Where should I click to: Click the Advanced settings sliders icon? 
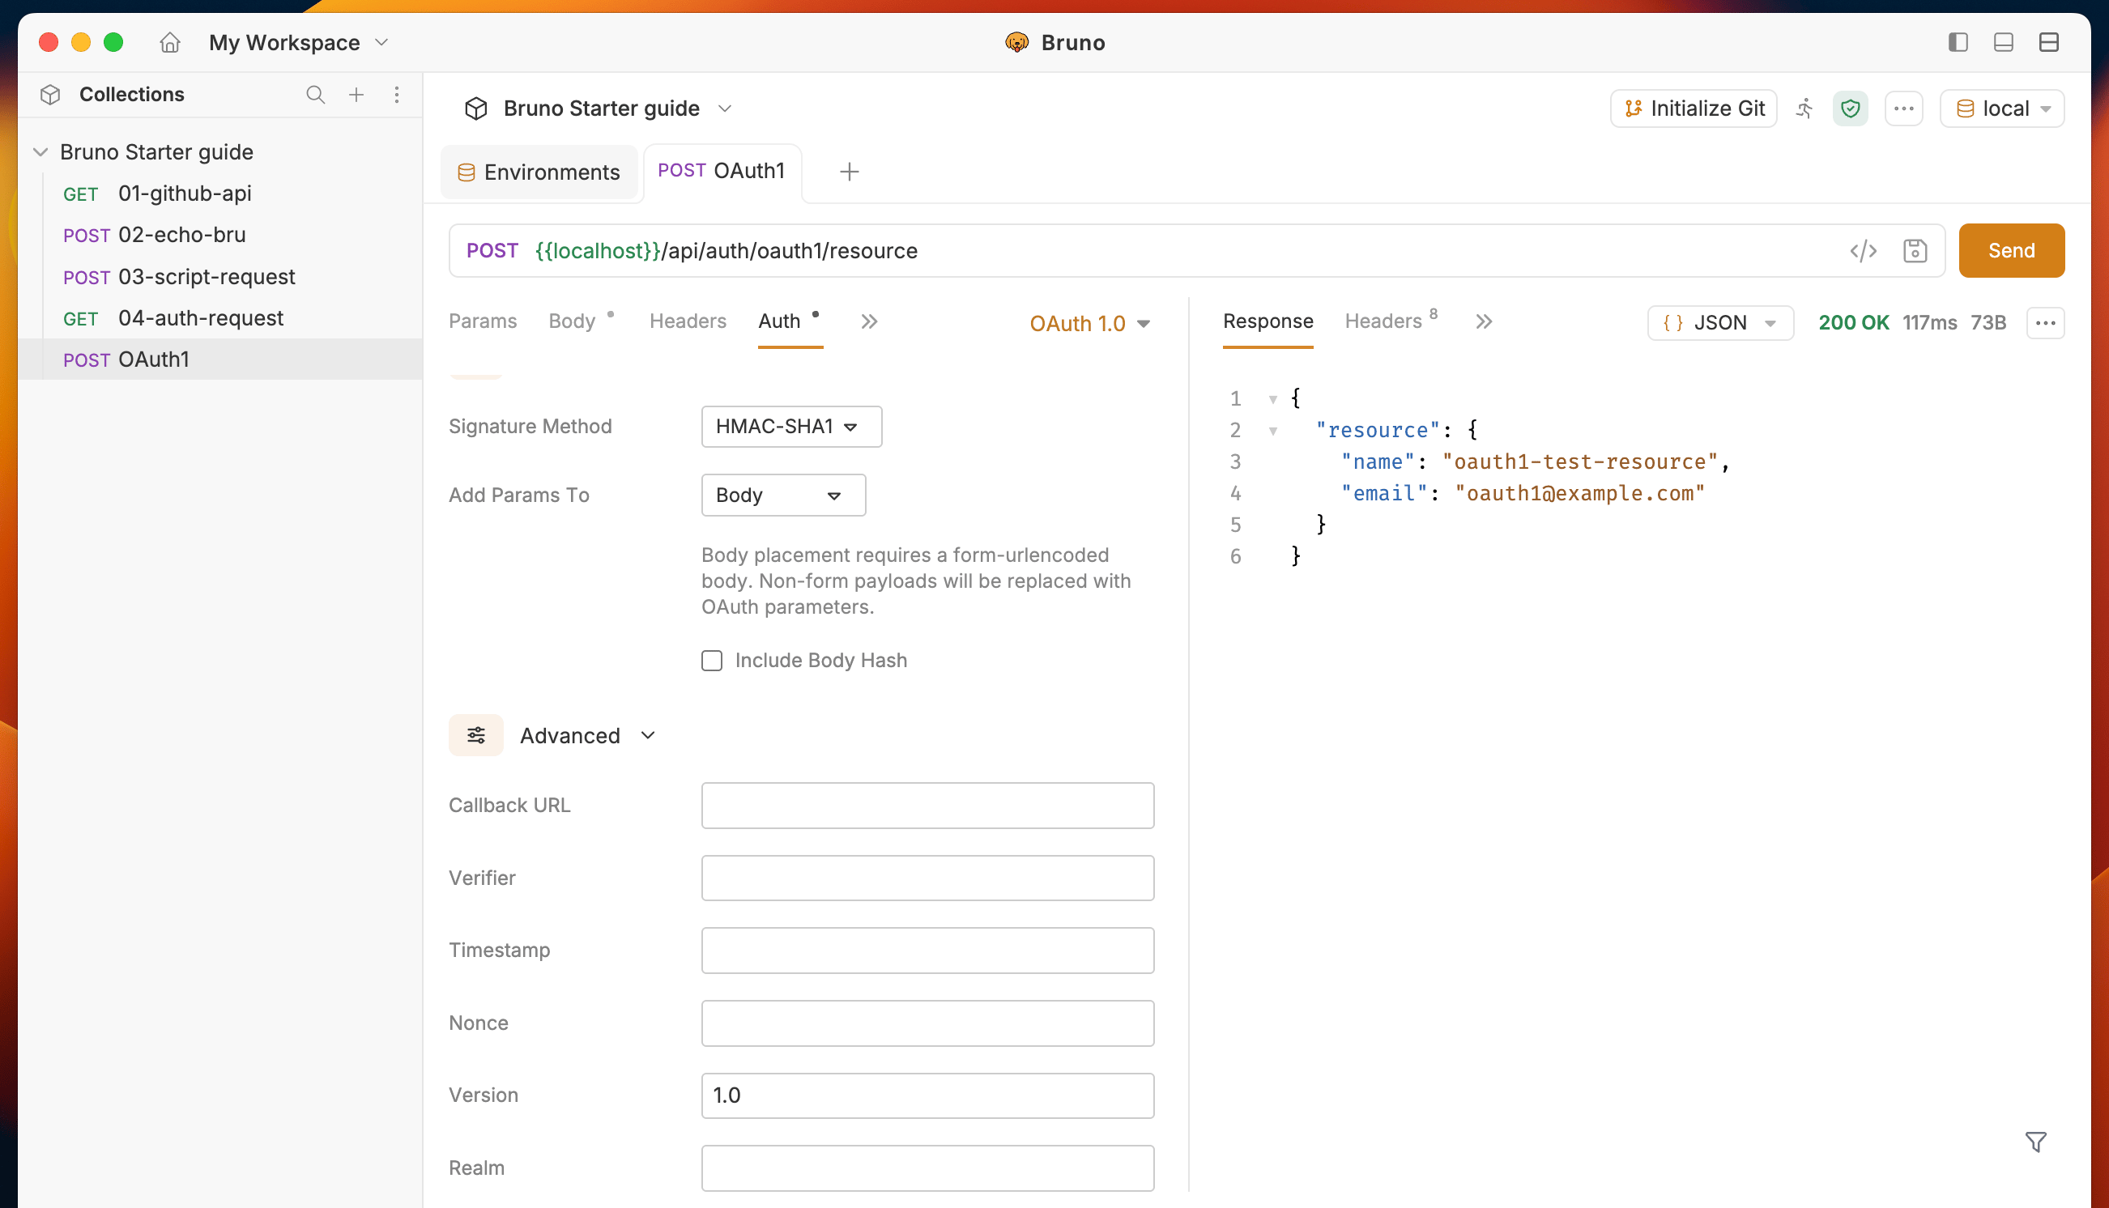(476, 735)
